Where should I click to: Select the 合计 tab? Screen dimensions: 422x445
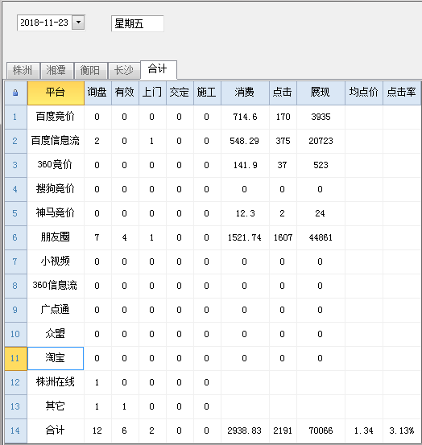[159, 69]
